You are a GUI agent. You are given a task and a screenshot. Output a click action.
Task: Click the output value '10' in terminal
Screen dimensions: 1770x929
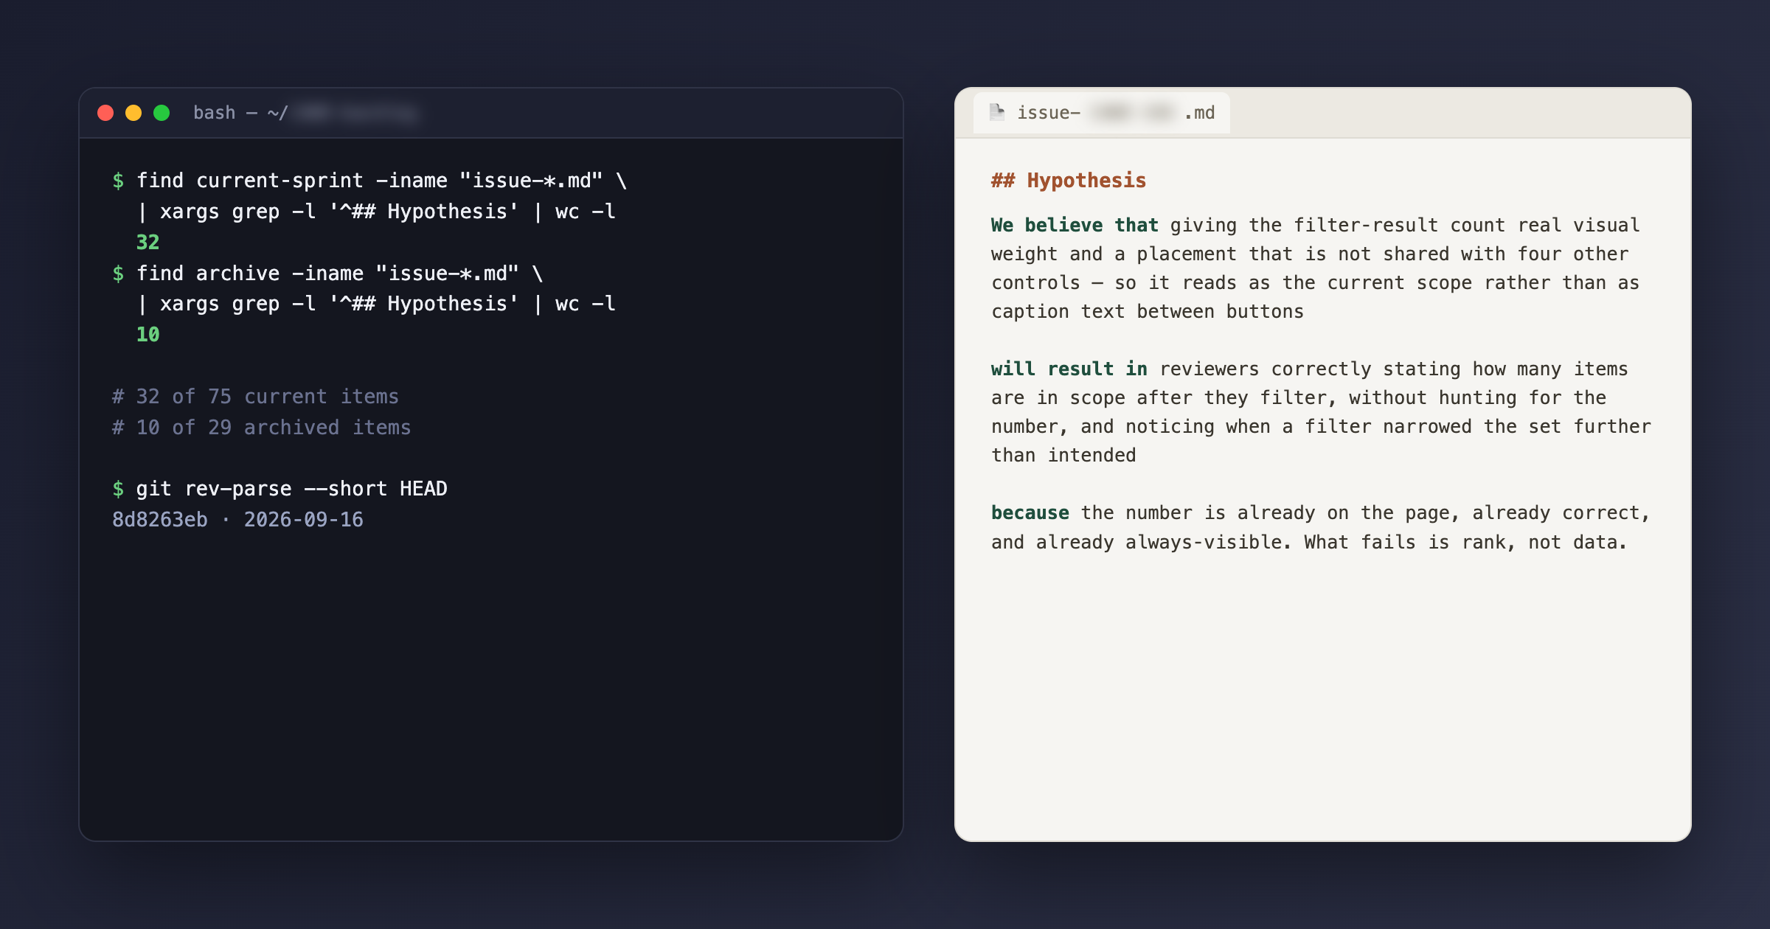[x=148, y=335]
